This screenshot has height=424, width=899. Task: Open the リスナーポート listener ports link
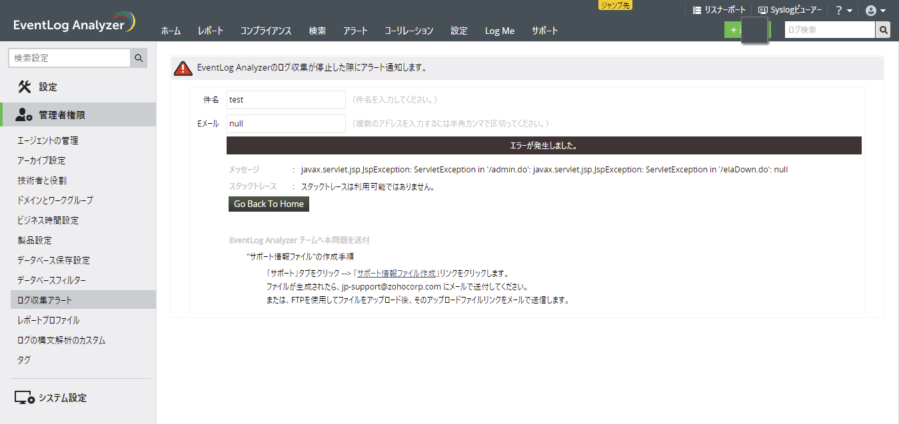coord(719,10)
